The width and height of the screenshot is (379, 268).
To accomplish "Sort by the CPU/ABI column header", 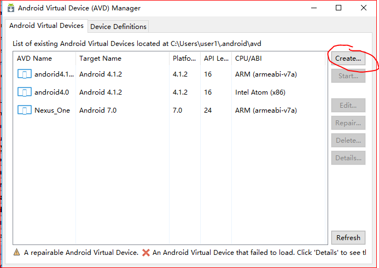I will coord(278,59).
